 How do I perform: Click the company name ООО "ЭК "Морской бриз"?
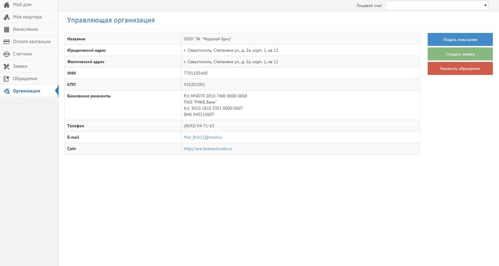[x=207, y=39]
